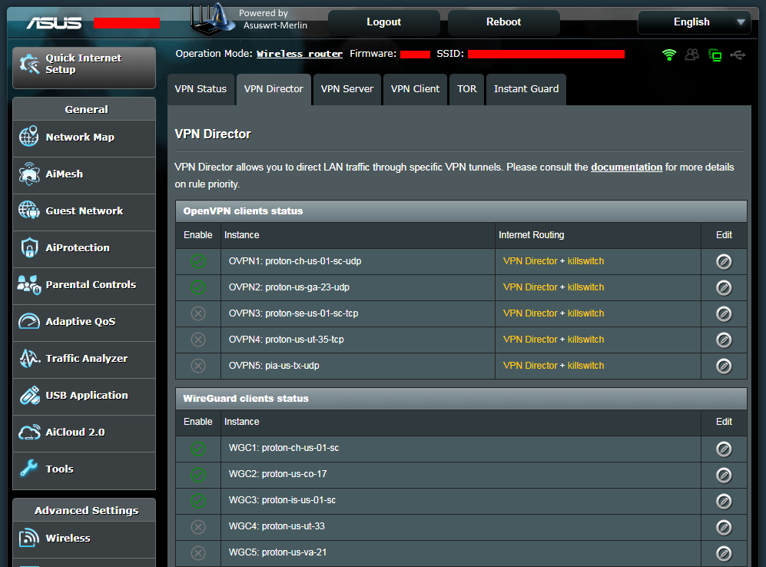This screenshot has height=567, width=766.
Task: Switch to the Instant Guard tab
Action: [526, 89]
